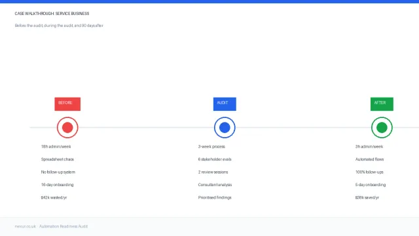Click the '2 review sessions' text
Viewport: 419px width, 236px height.
[213, 172]
